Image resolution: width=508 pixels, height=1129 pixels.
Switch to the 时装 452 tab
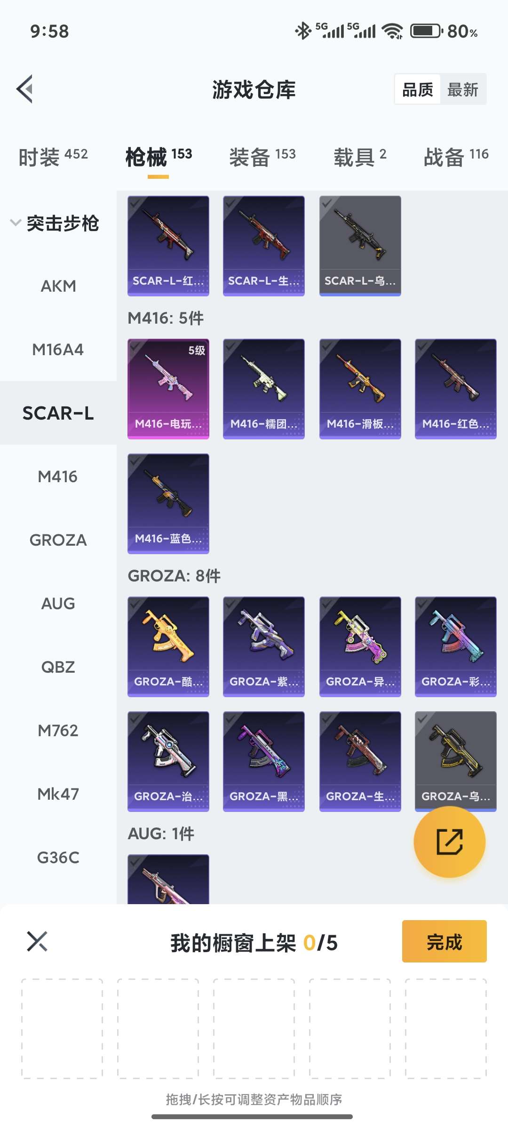(53, 157)
